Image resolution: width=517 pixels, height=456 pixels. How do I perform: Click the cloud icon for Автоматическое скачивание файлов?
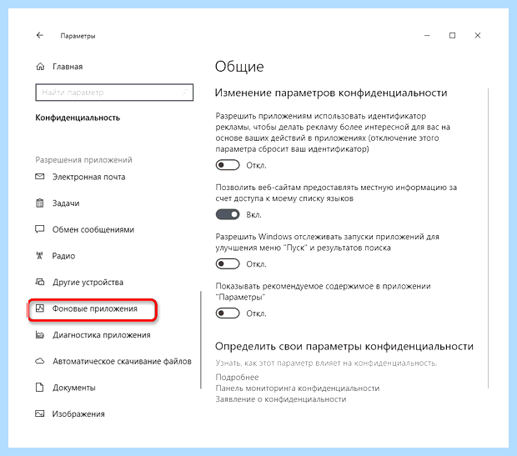(40, 361)
